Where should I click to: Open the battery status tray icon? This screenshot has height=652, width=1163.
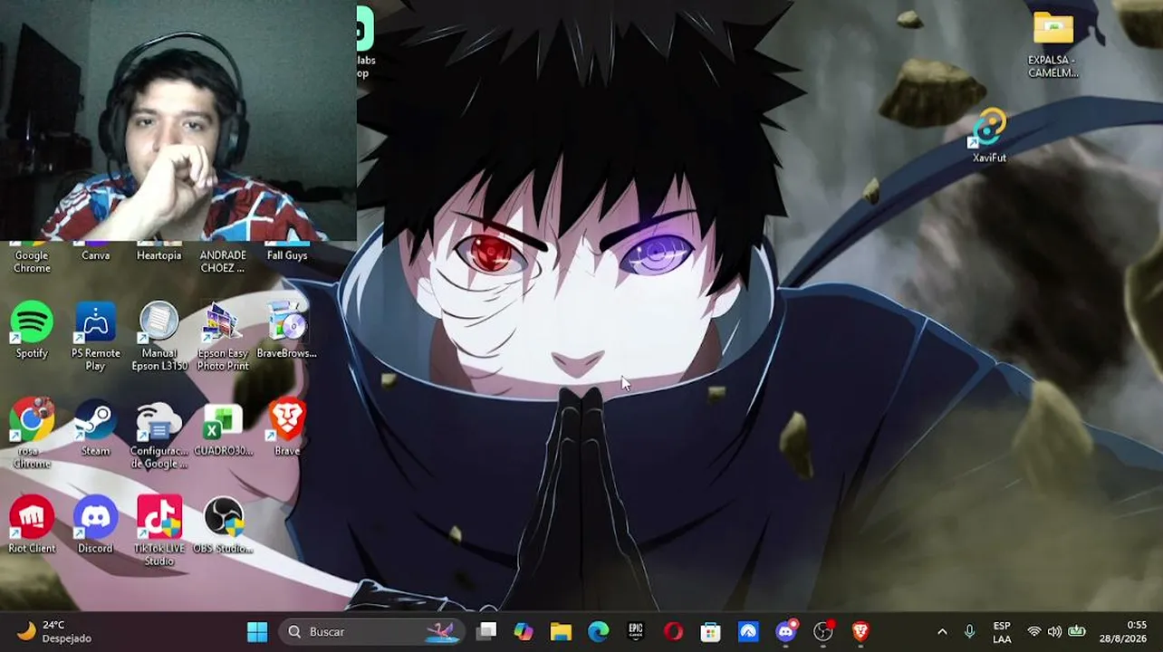click(x=1077, y=632)
